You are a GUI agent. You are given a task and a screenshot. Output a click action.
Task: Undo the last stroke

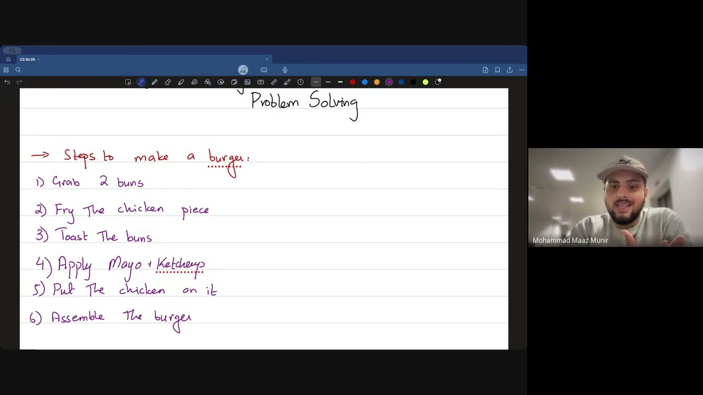(7, 82)
